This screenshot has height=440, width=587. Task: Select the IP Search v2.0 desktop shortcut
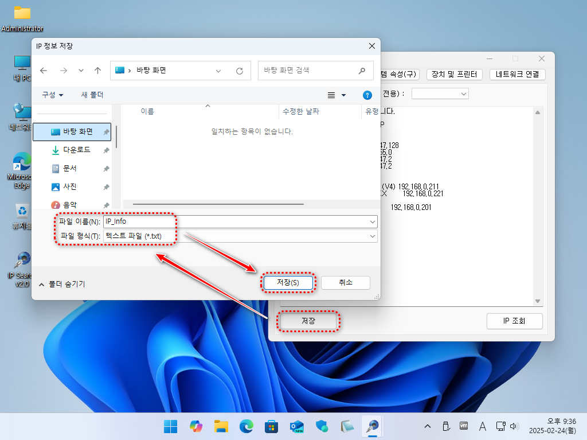point(21,269)
